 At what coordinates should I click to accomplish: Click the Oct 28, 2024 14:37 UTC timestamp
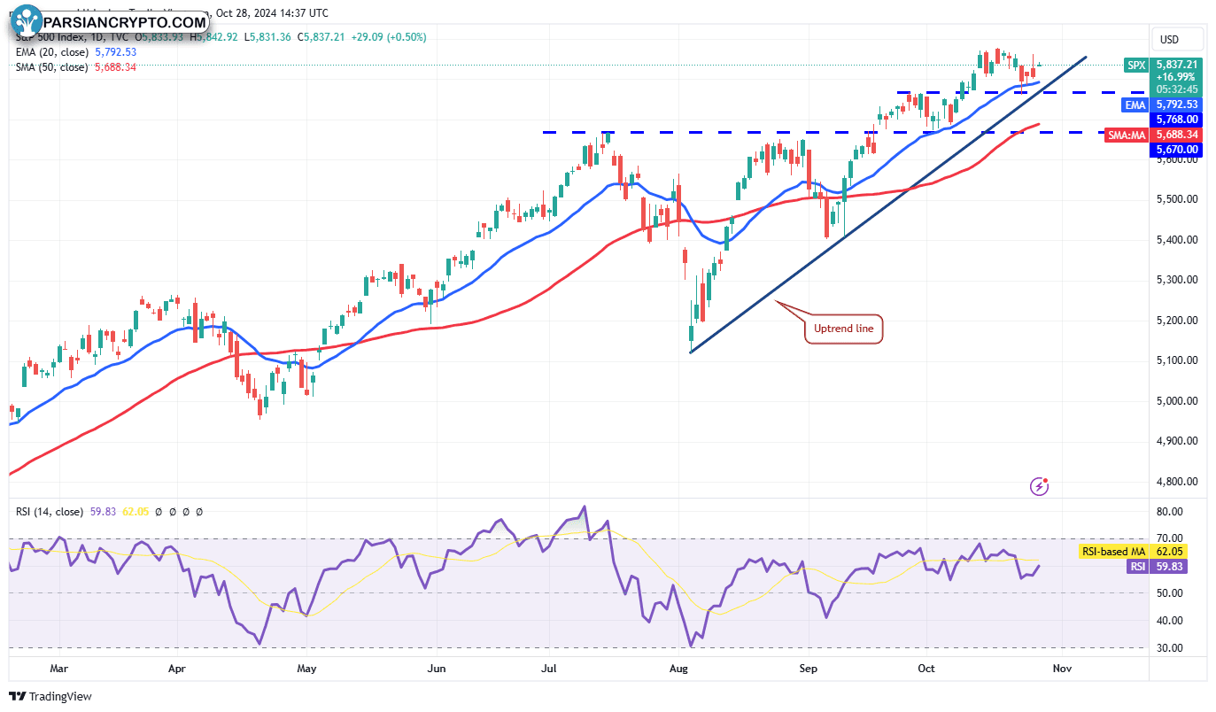click(272, 13)
